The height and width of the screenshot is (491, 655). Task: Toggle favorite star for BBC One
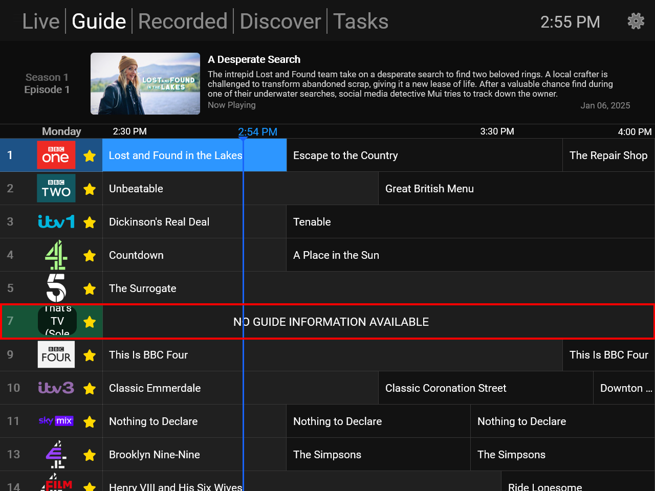point(90,155)
